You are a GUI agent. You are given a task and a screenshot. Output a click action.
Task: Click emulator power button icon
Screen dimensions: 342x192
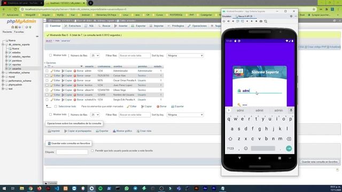[x=224, y=21]
